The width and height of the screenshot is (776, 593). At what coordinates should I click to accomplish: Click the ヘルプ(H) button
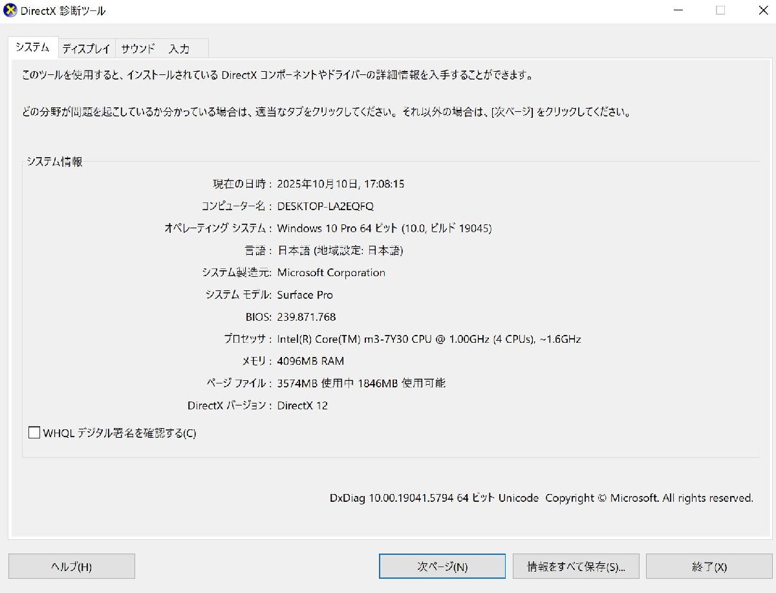[71, 565]
